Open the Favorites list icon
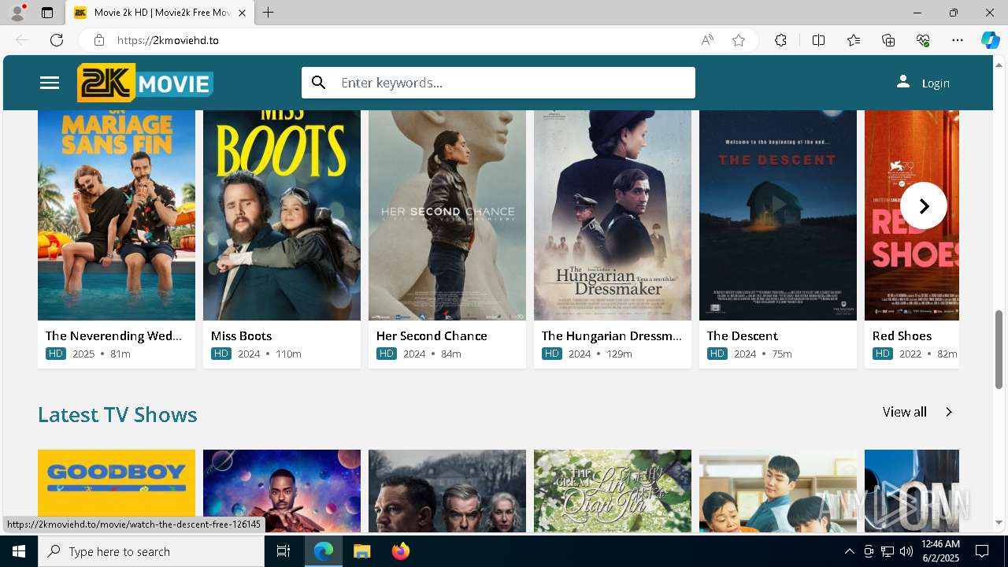 coord(854,40)
